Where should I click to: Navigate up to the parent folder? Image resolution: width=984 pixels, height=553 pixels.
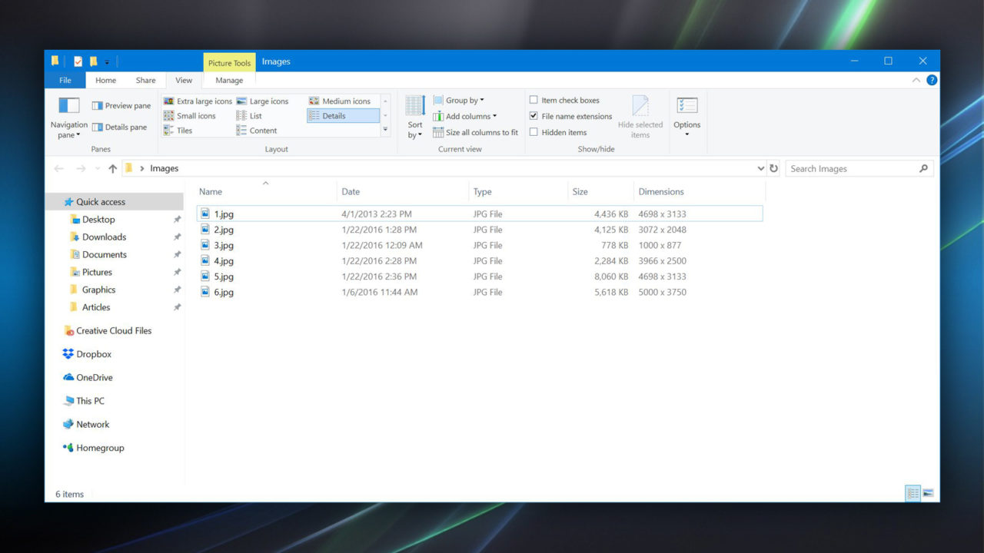coord(112,168)
